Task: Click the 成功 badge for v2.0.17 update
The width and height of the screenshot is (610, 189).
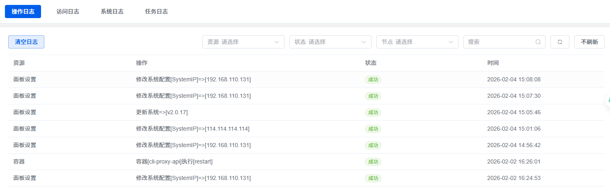Action: pyautogui.click(x=373, y=113)
